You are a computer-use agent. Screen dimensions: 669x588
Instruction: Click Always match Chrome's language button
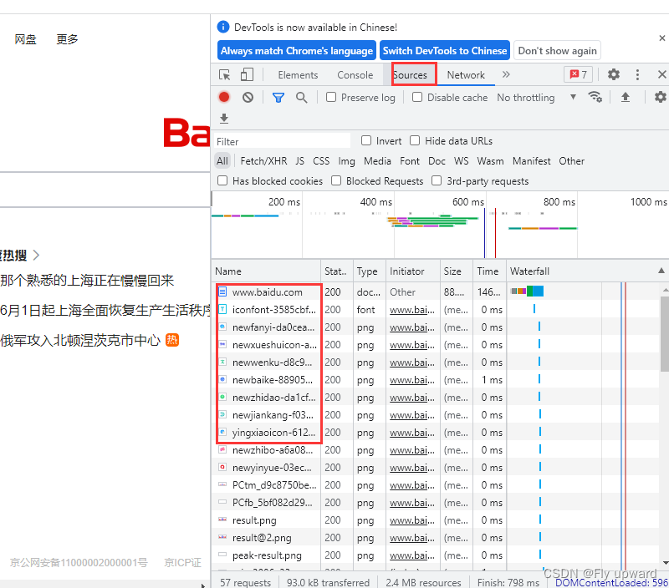point(297,51)
